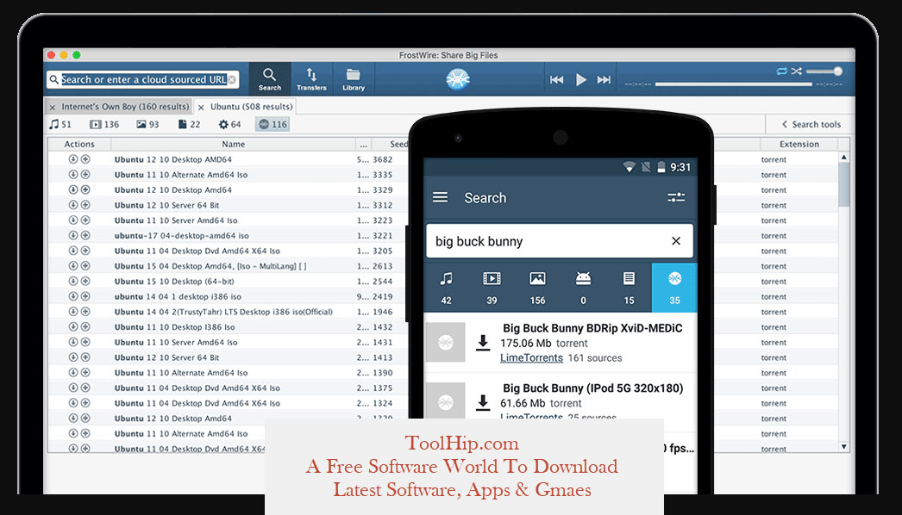Sort by Name column header
The height and width of the screenshot is (515, 902).
tap(233, 145)
